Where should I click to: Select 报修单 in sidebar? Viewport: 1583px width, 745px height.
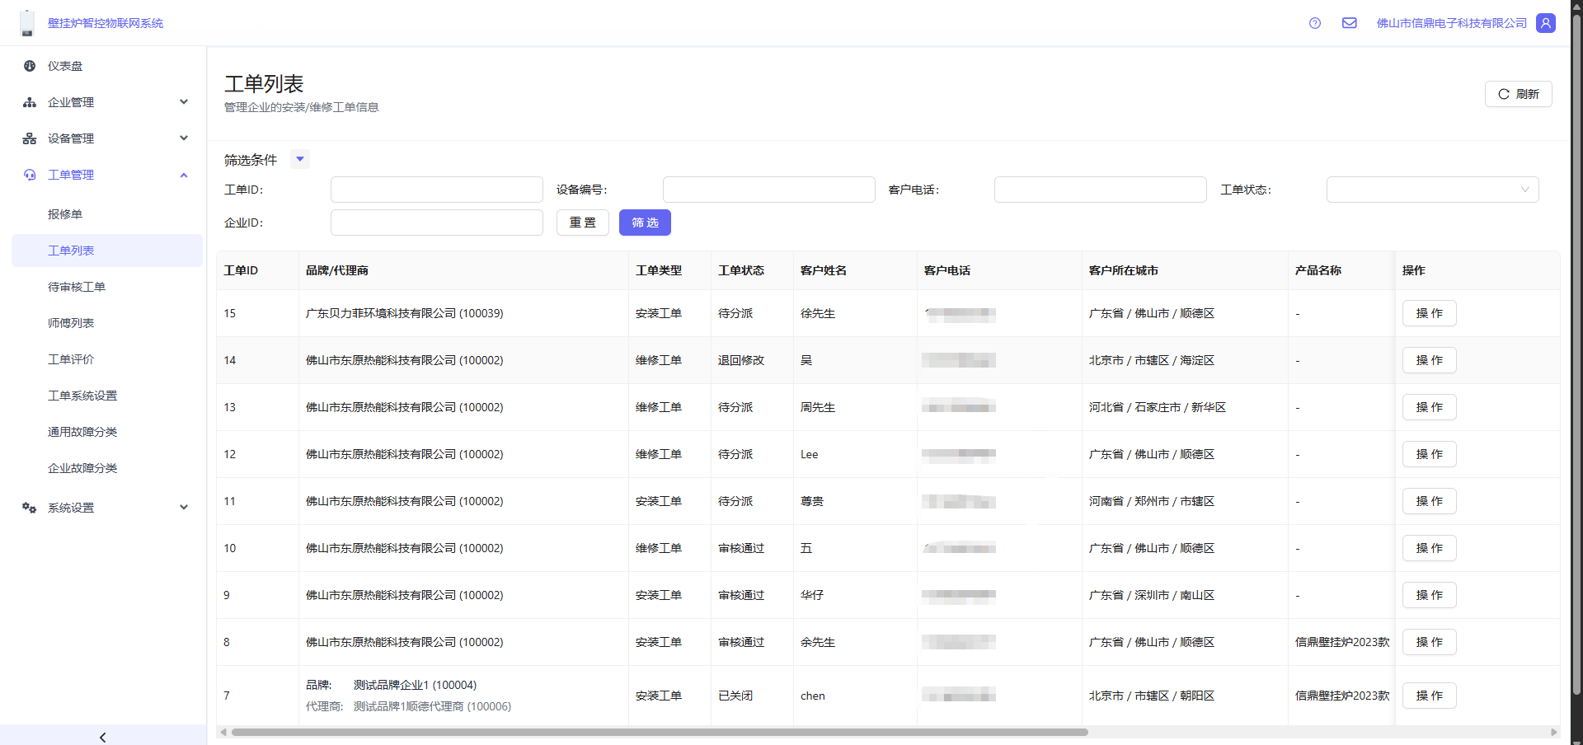pyautogui.click(x=65, y=214)
